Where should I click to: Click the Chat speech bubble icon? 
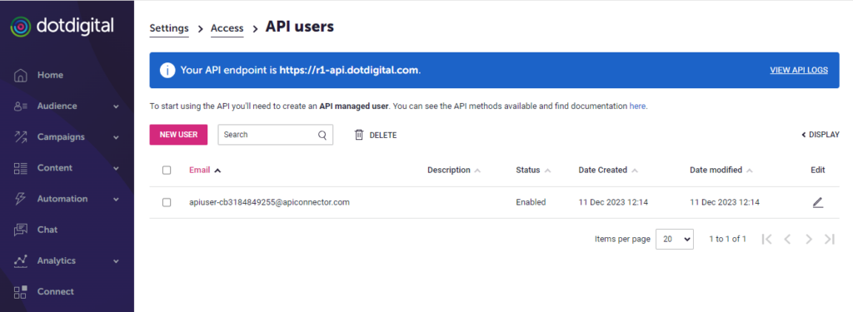point(21,230)
